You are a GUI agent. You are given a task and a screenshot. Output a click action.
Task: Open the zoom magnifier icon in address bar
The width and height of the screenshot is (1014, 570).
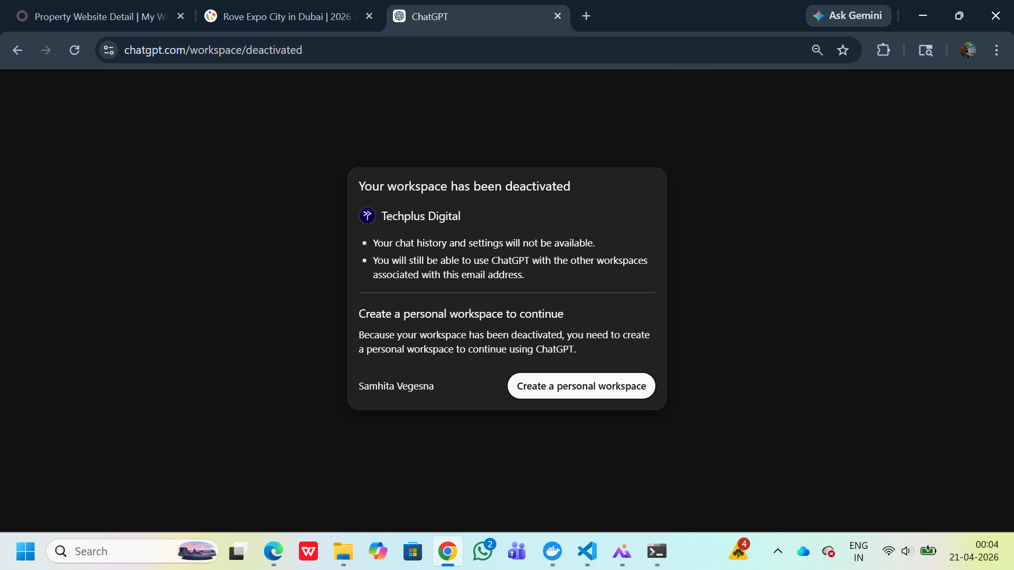[817, 50]
